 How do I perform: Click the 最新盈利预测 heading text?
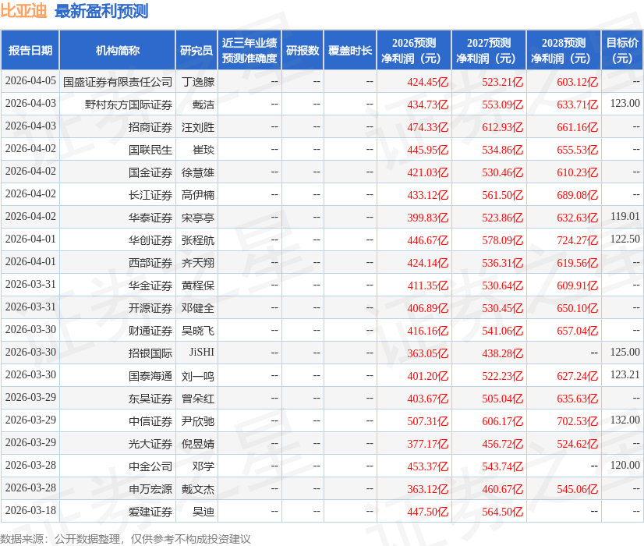point(101,12)
